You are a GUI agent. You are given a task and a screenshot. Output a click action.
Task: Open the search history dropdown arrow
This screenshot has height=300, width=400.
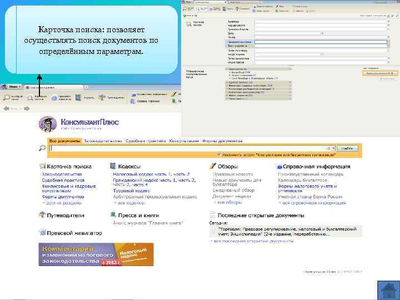point(333,148)
